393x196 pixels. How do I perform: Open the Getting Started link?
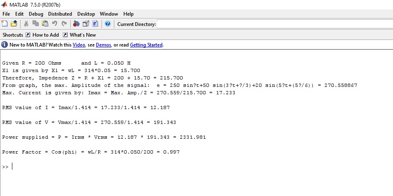[146, 45]
